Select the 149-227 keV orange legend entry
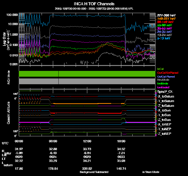The height and width of the screenshot is (176, 188). (166, 19)
